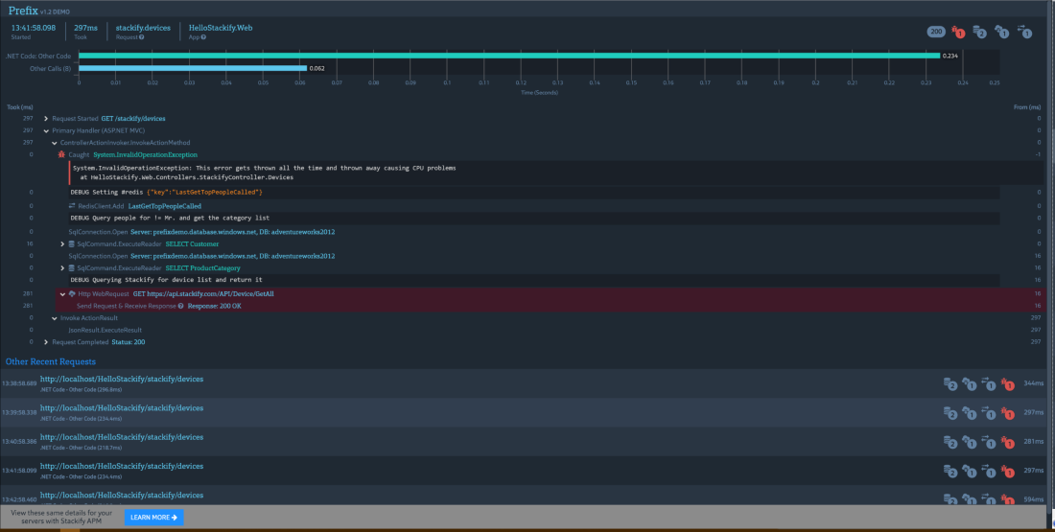
Task: Click the .NET Code: Other Code bar
Action: pyautogui.click(x=509, y=56)
